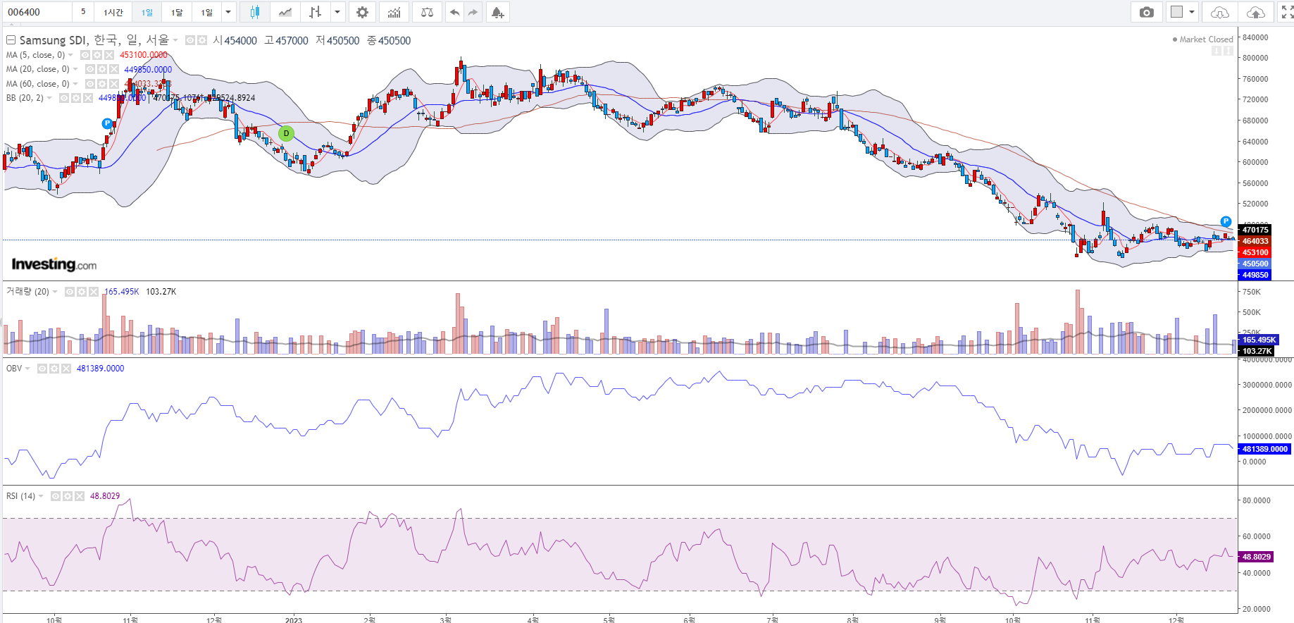Open compare symbols scale icon
This screenshot has width=1294, height=623.
tap(427, 12)
